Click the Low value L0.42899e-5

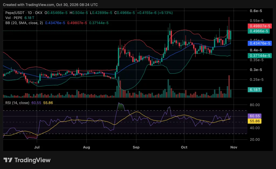click(x=101, y=13)
